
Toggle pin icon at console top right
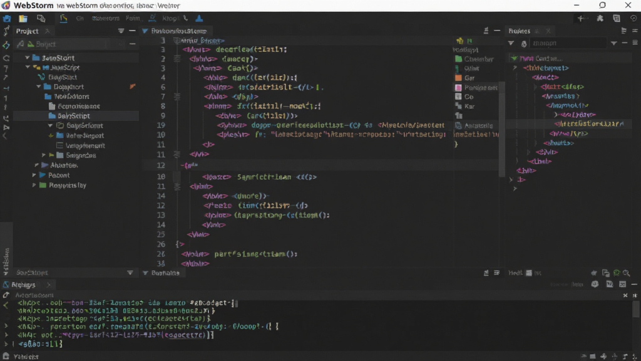pyautogui.click(x=635, y=296)
